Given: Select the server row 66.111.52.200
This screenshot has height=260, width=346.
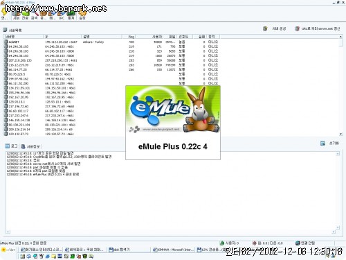Looking at the screenshot, I should 111,83.
